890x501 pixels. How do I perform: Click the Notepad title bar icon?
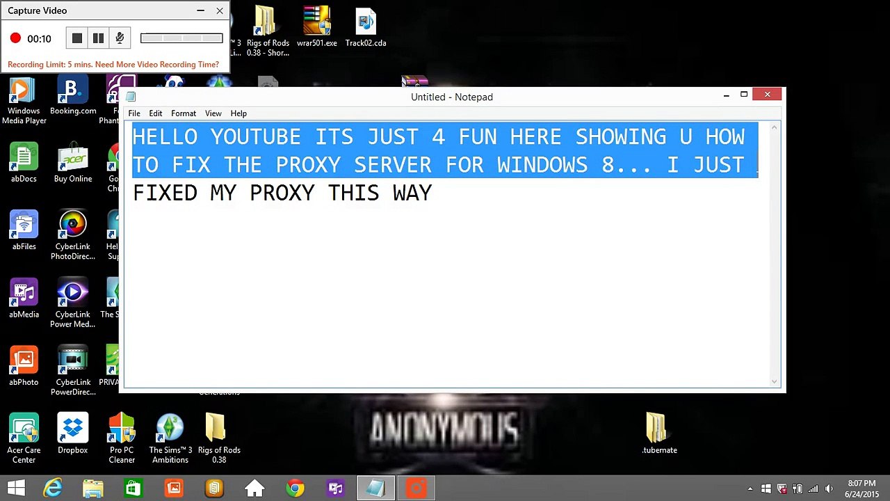click(131, 97)
